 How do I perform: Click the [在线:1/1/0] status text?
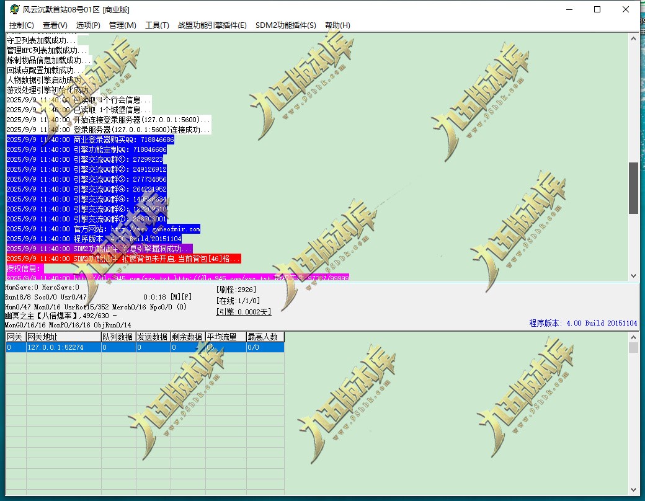(x=238, y=301)
